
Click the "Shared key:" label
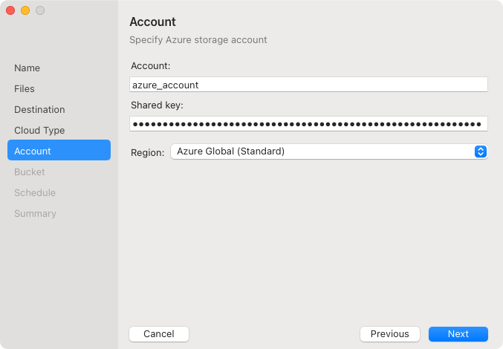tap(157, 105)
